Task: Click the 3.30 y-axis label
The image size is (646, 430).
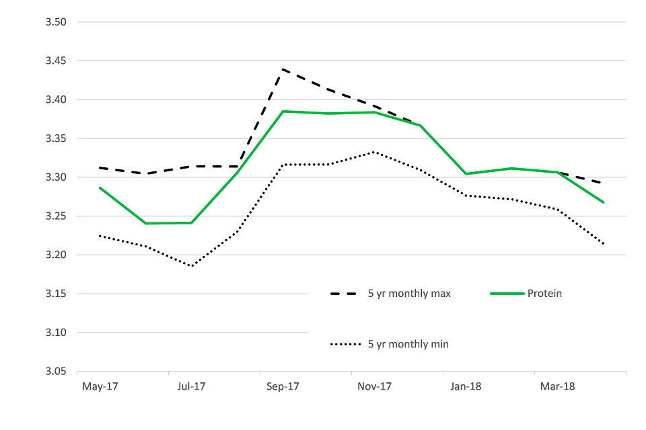Action: click(x=57, y=177)
